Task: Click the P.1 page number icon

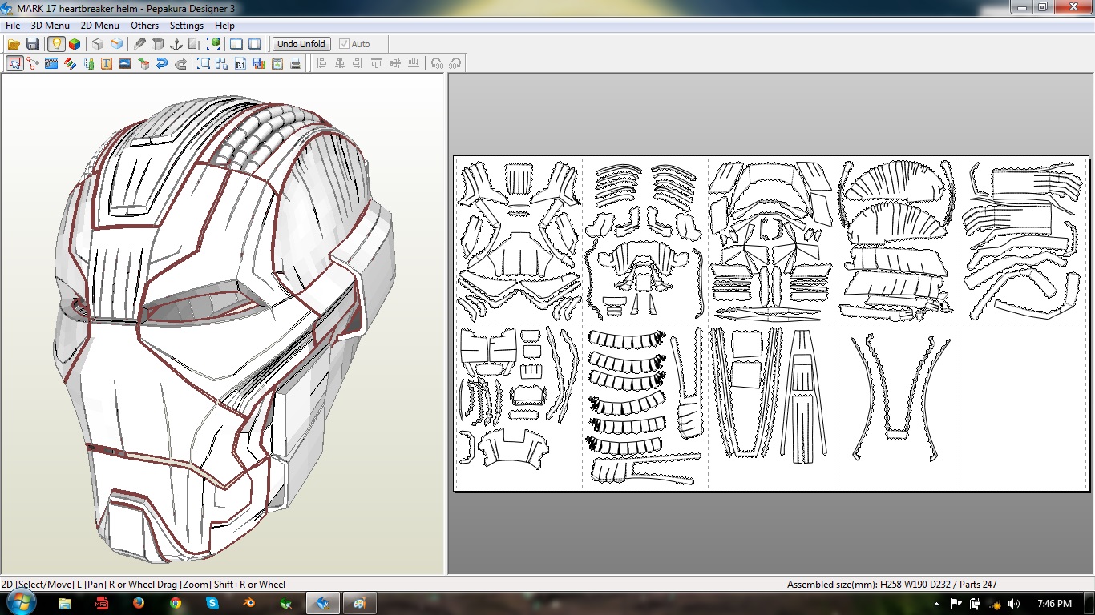Action: coord(240,63)
